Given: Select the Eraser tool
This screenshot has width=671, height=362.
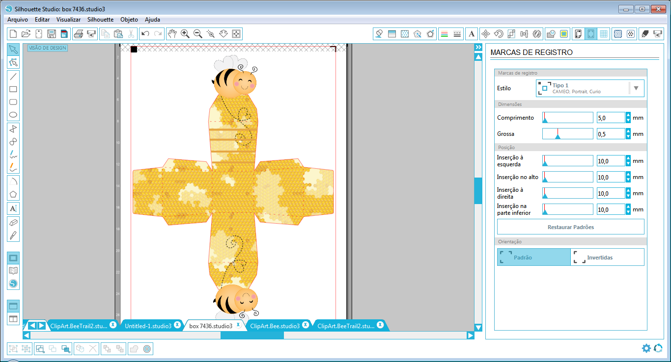Looking at the screenshot, I should (x=13, y=222).
